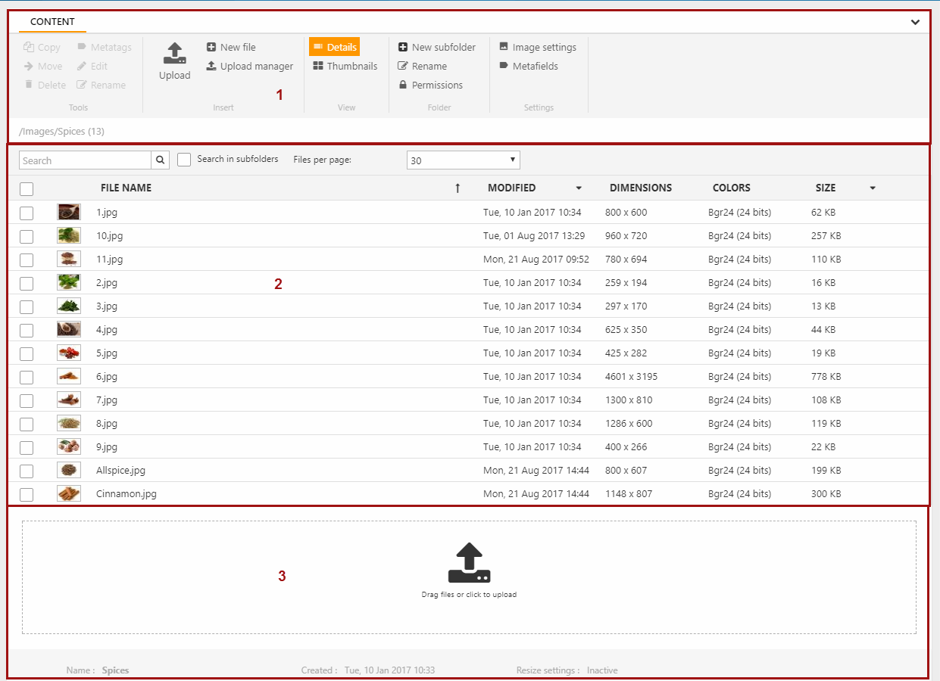
Task: Select the CONTENT tab
Action: [52, 22]
